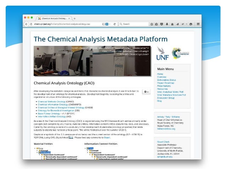Open Vote: Metadata Structure Poll
Viewport: 226px width, 169px height.
coord(171,95)
